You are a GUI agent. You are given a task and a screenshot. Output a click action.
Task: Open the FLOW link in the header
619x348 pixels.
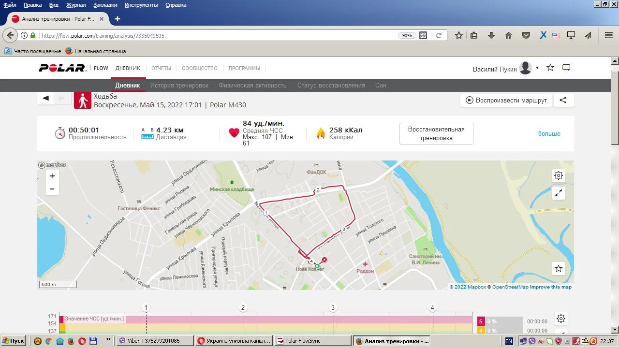[x=101, y=68]
